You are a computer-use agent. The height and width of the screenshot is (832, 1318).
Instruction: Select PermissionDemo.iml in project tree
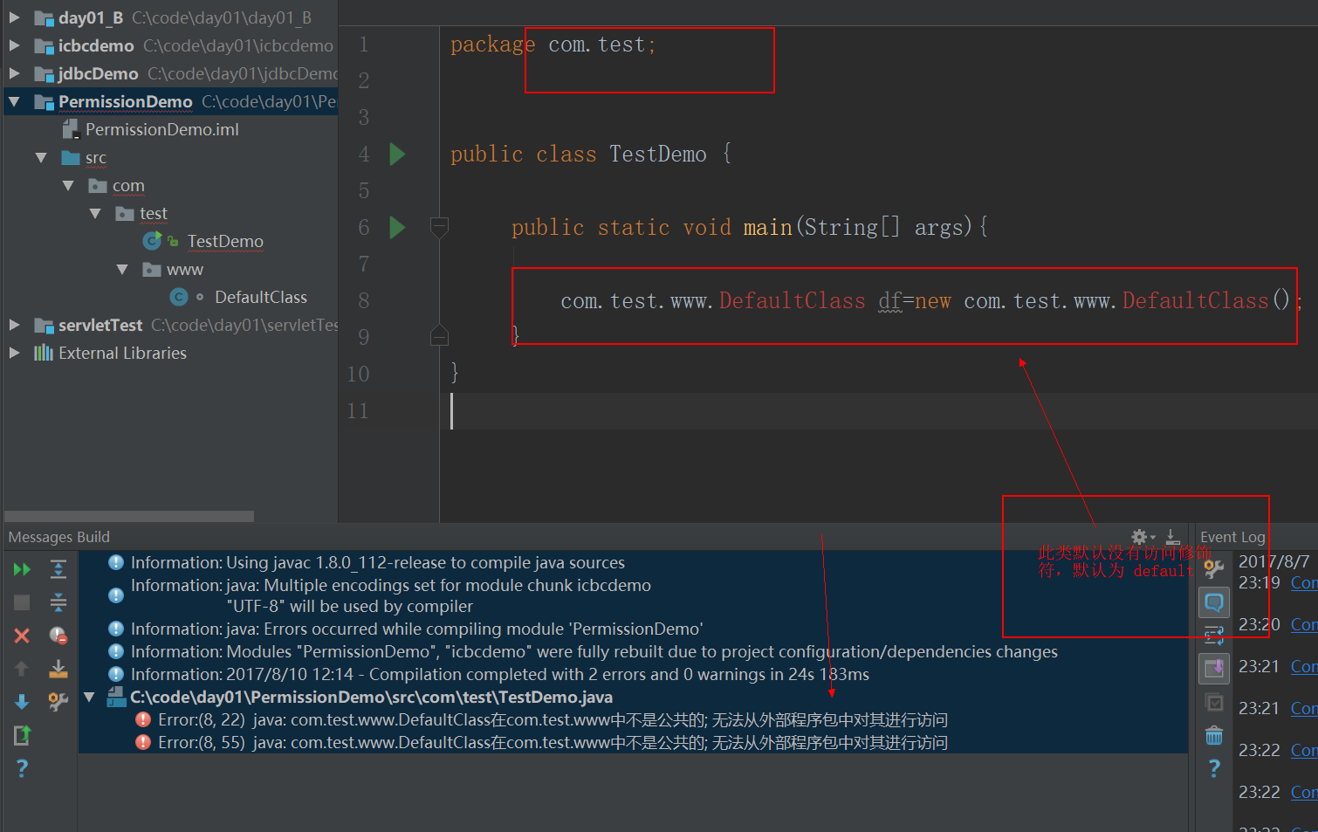click(x=162, y=129)
